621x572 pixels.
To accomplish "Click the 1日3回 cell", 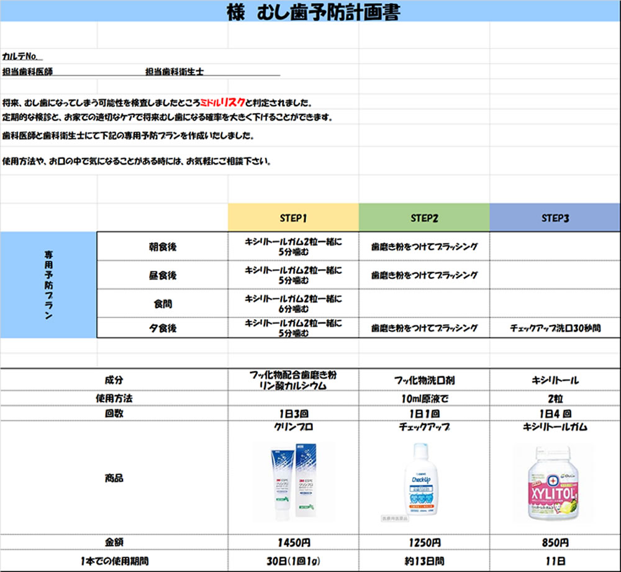I will pos(294,413).
